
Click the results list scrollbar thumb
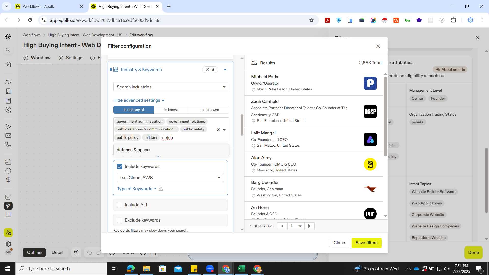coord(385,116)
